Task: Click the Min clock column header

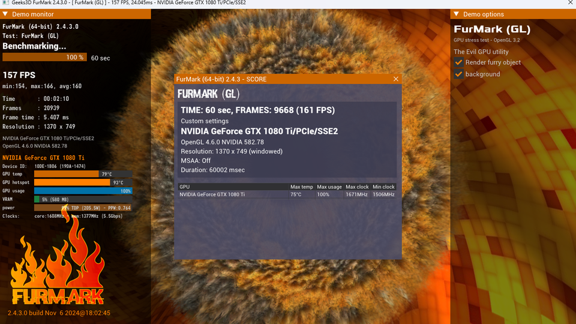Action: [383, 187]
